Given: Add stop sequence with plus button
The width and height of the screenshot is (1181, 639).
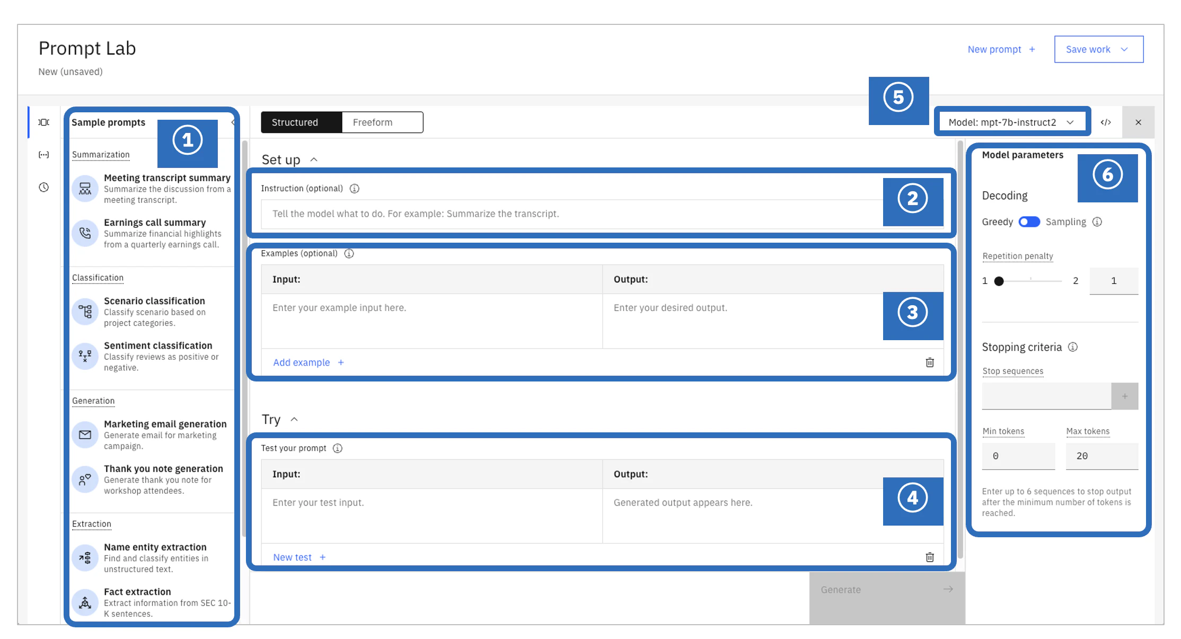Looking at the screenshot, I should point(1125,396).
